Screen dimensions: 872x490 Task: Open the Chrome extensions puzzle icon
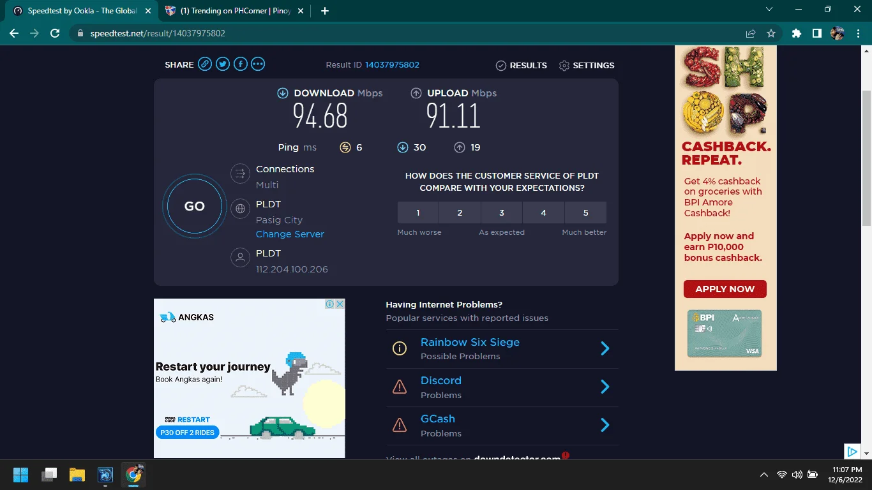click(796, 33)
